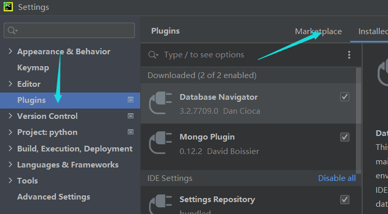Select the Settings Repository plugin name
388x214 pixels.
[217, 200]
